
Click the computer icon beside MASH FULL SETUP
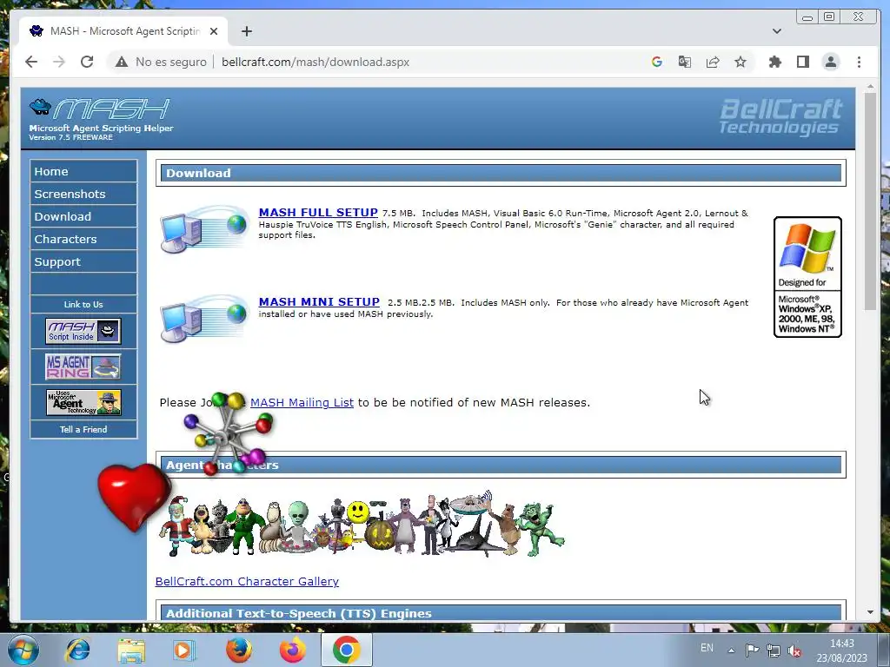(204, 229)
